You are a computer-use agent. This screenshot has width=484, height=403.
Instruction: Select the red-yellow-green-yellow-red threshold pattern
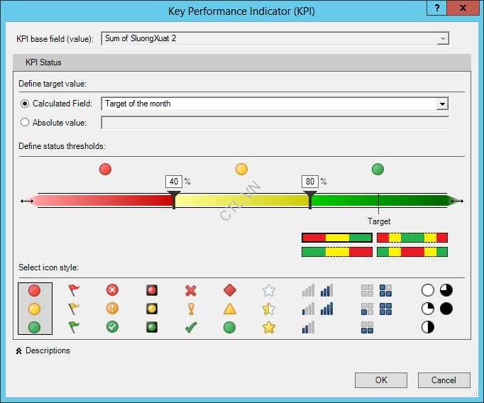(412, 238)
